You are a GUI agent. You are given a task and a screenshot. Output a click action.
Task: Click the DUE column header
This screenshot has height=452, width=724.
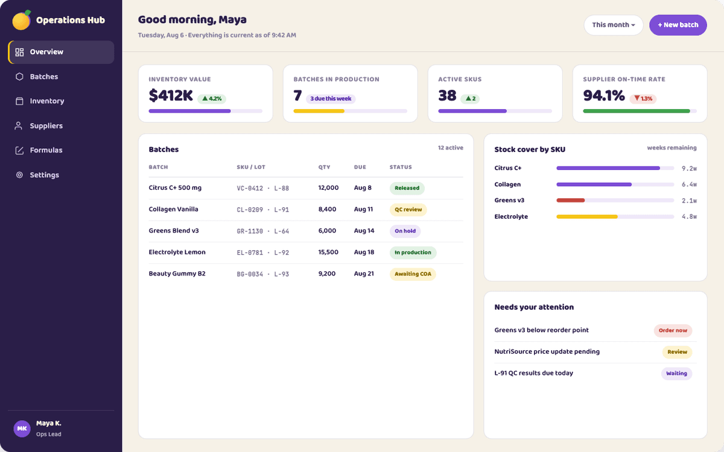point(360,167)
